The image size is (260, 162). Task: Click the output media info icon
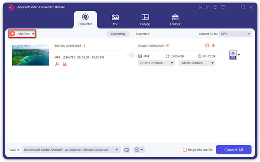tap(207, 45)
